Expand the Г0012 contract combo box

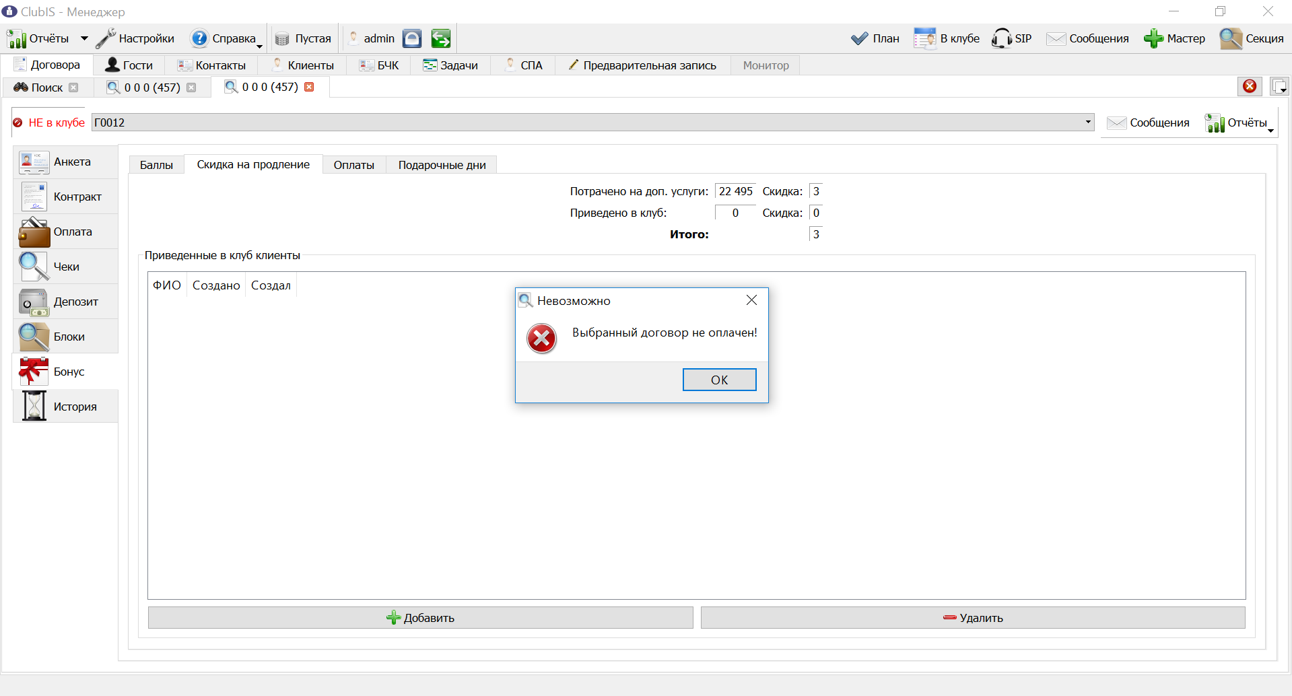pos(1088,123)
